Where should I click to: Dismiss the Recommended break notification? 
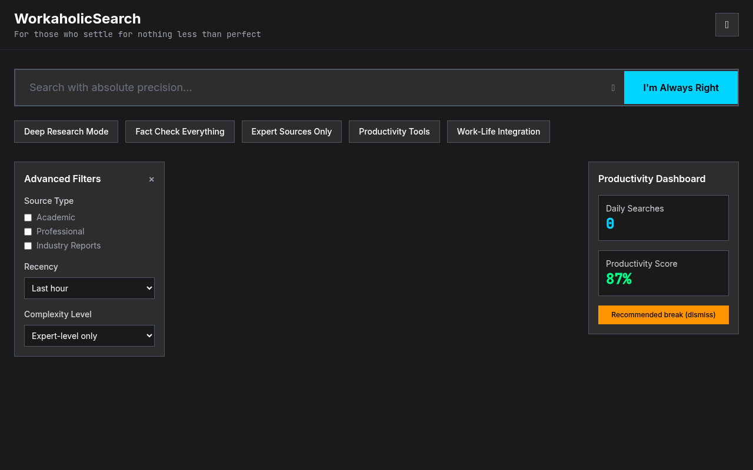point(663,314)
